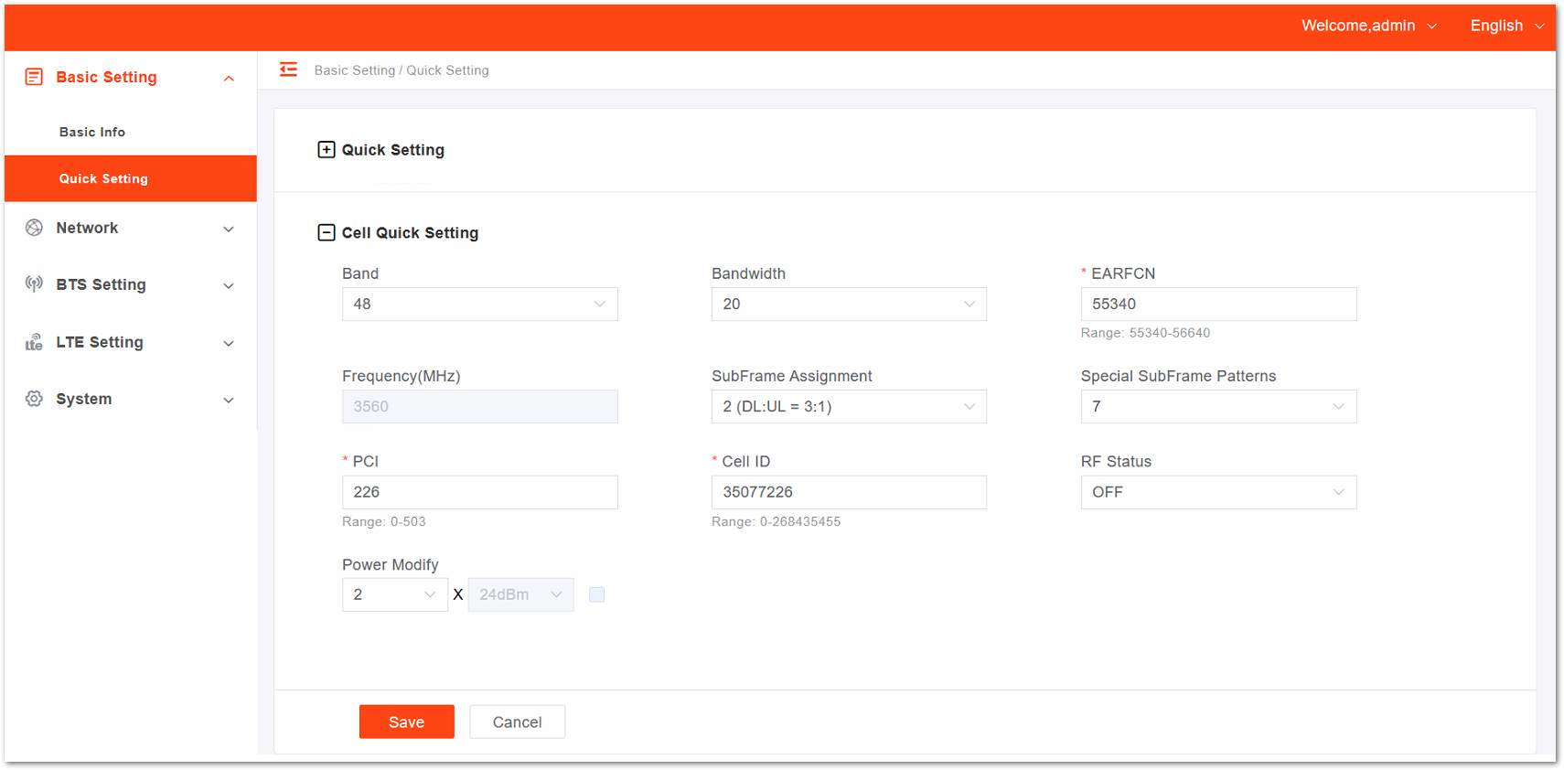Click the Save button

click(407, 722)
